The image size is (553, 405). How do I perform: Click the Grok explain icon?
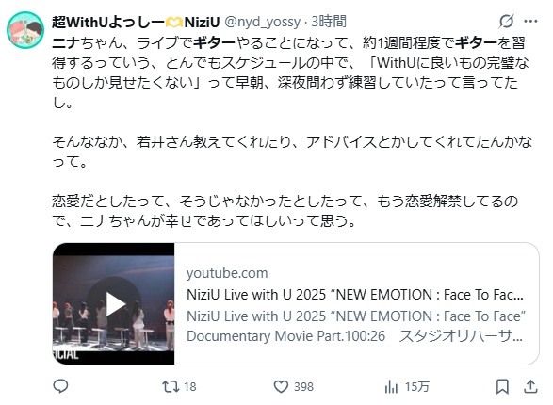pos(506,21)
